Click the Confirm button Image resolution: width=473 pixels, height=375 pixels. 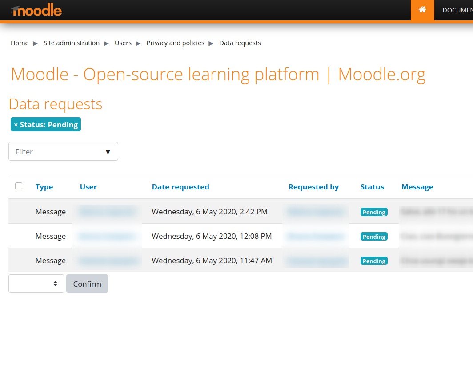[87, 284]
